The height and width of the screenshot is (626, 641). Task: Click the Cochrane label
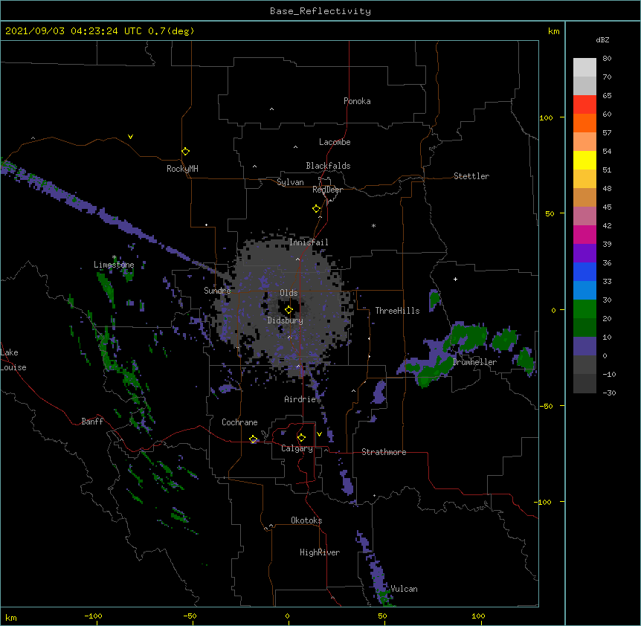point(239,422)
